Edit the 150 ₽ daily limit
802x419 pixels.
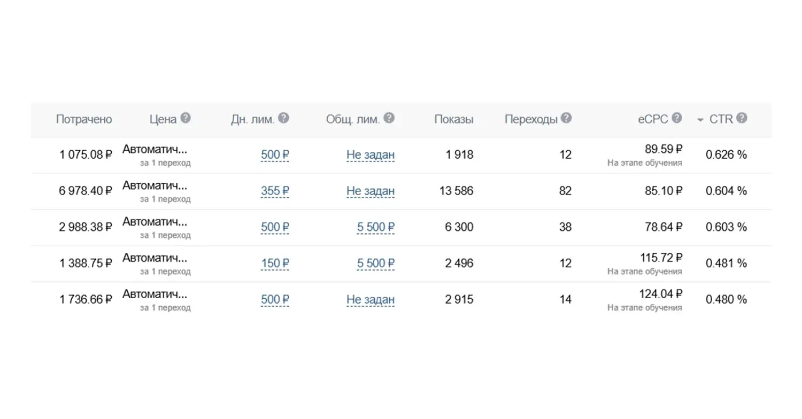275,263
